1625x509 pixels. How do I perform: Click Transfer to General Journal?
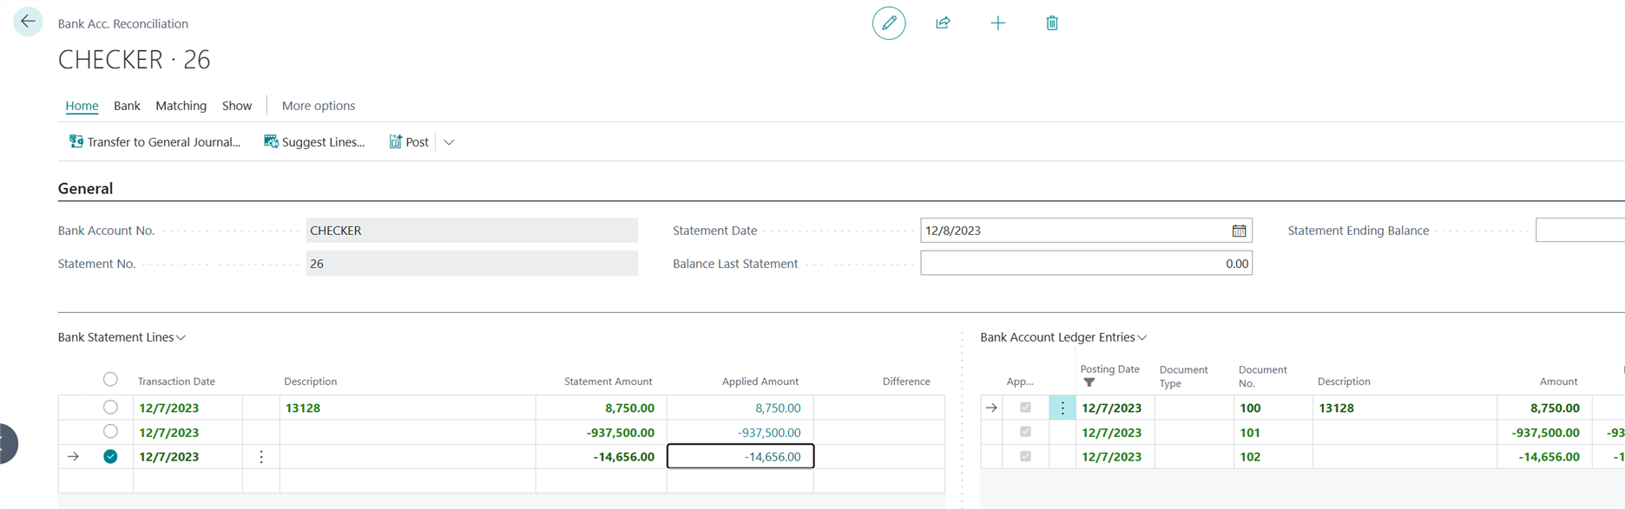[x=155, y=142]
